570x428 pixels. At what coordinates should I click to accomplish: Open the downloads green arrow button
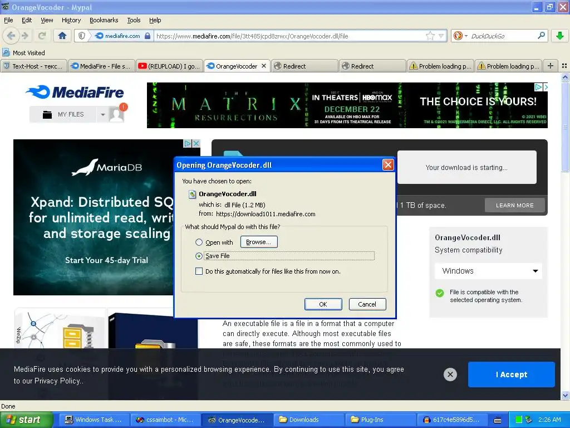[x=560, y=36]
